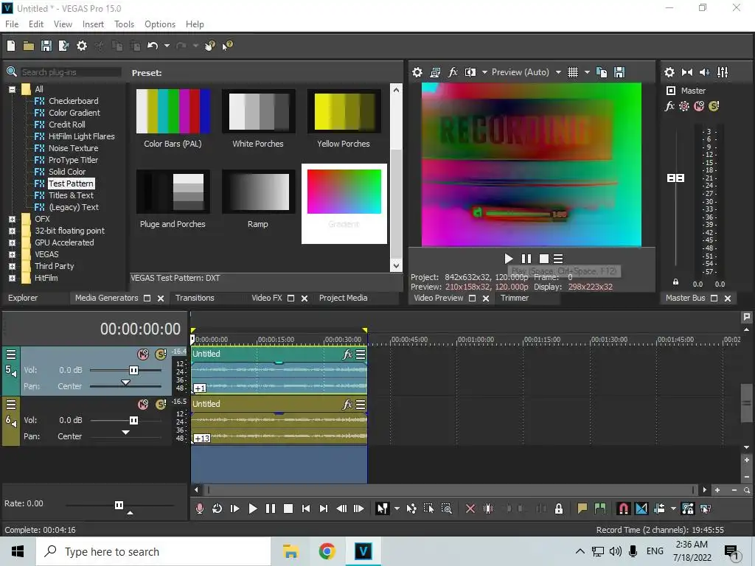The width and height of the screenshot is (755, 566).
Task: Click the Search plug-ins field
Action: tap(70, 72)
